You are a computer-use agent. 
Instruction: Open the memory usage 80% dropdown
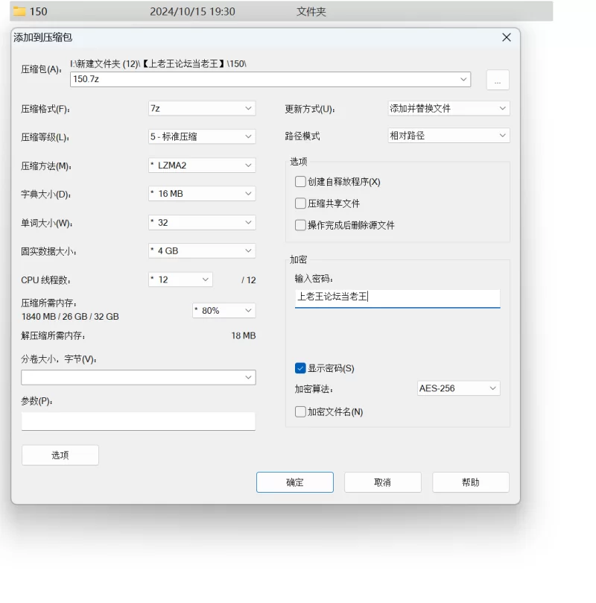click(224, 310)
